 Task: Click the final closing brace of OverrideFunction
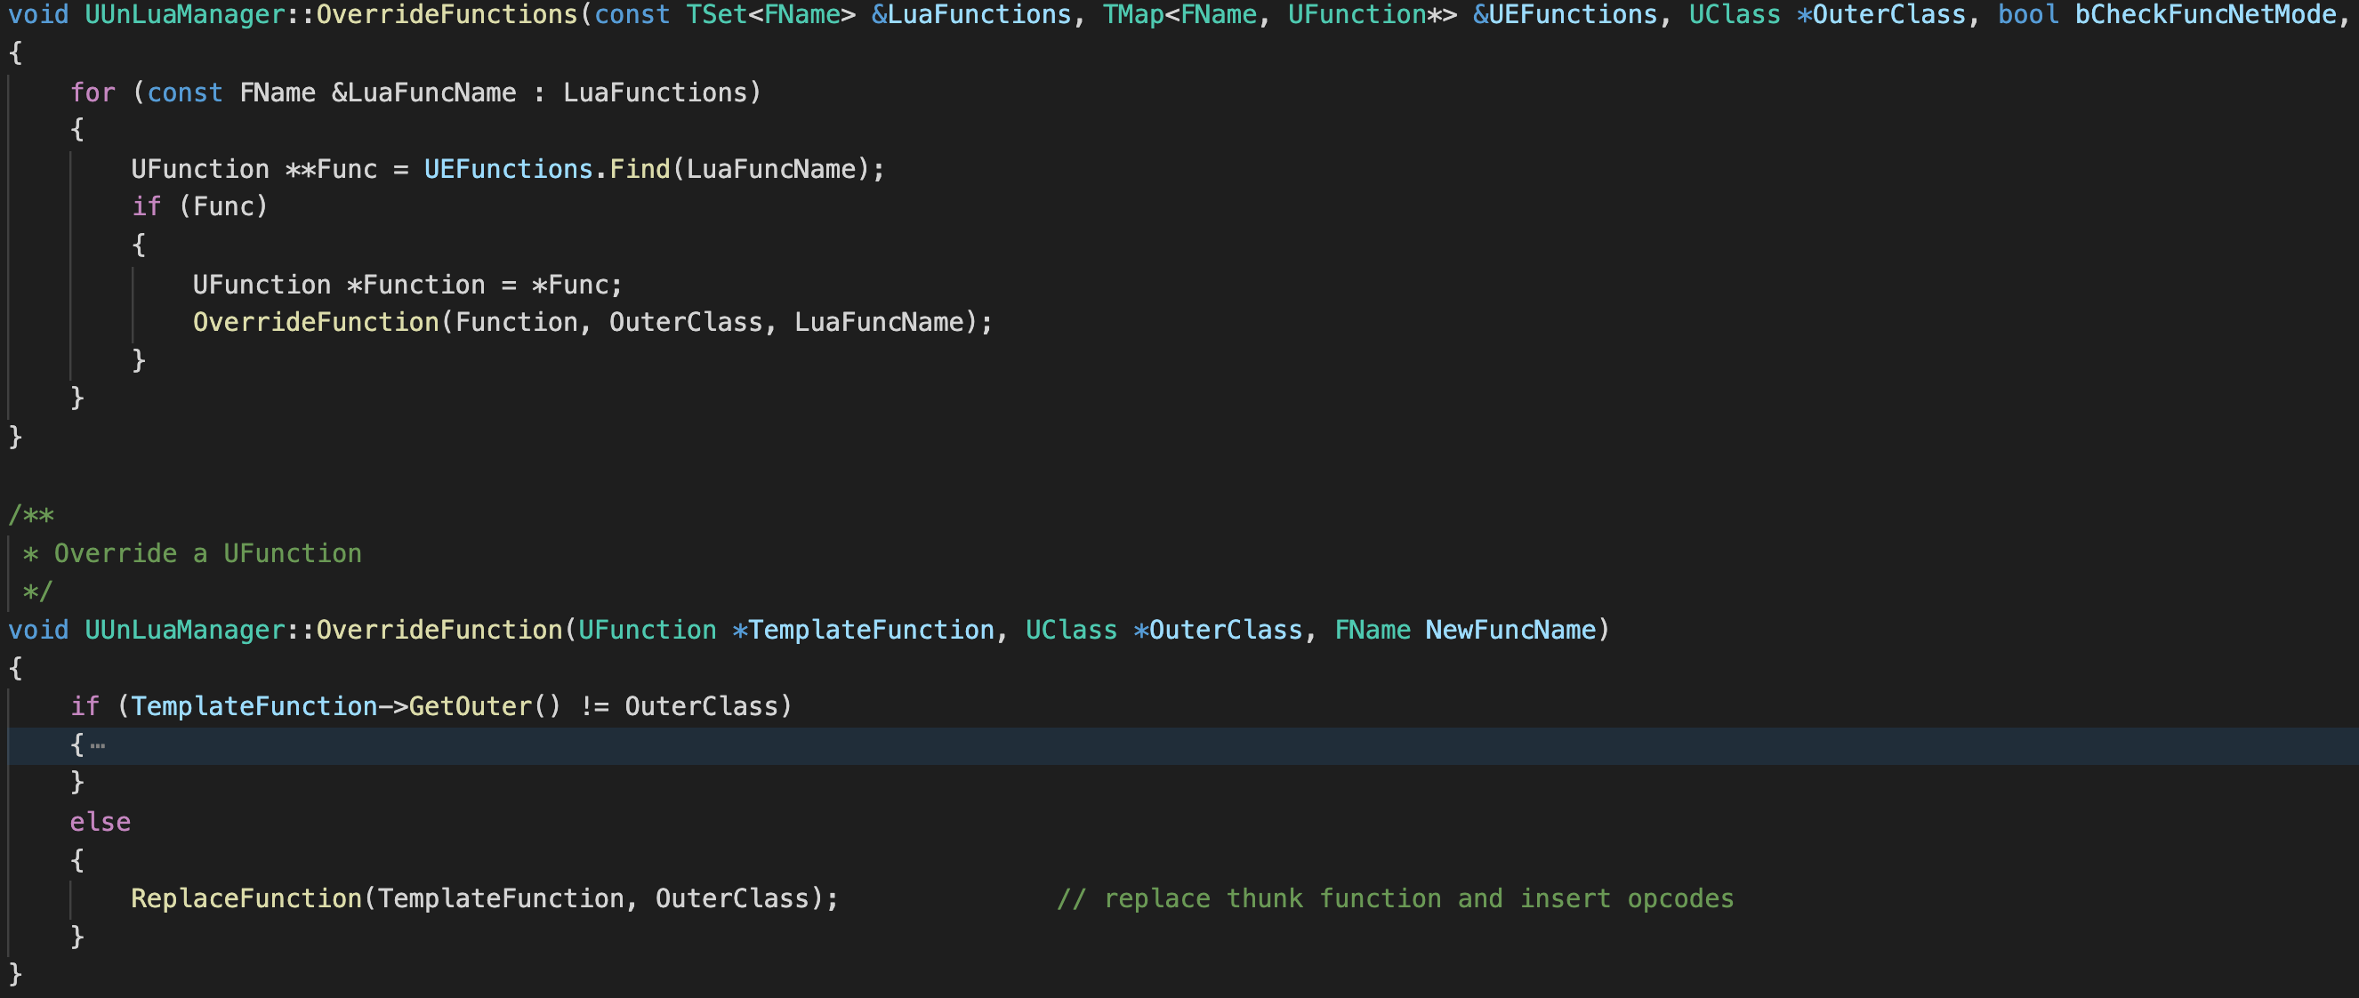[14, 973]
